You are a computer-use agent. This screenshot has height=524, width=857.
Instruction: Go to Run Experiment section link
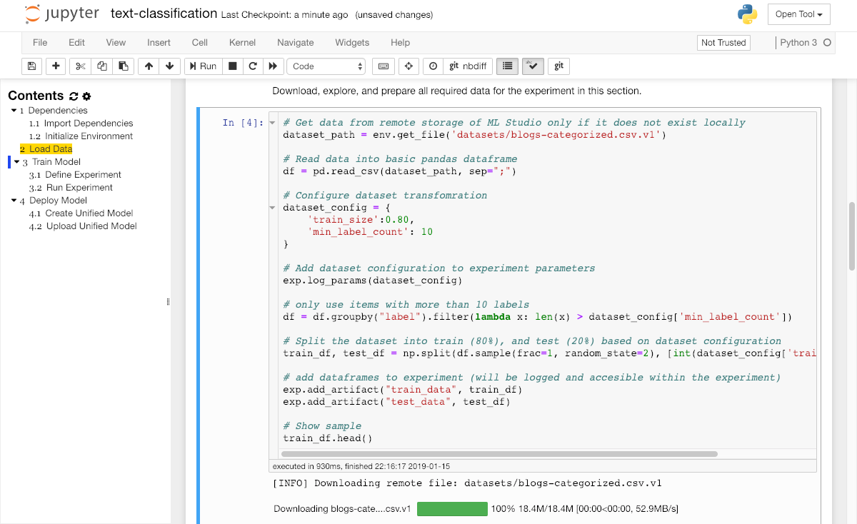point(79,188)
